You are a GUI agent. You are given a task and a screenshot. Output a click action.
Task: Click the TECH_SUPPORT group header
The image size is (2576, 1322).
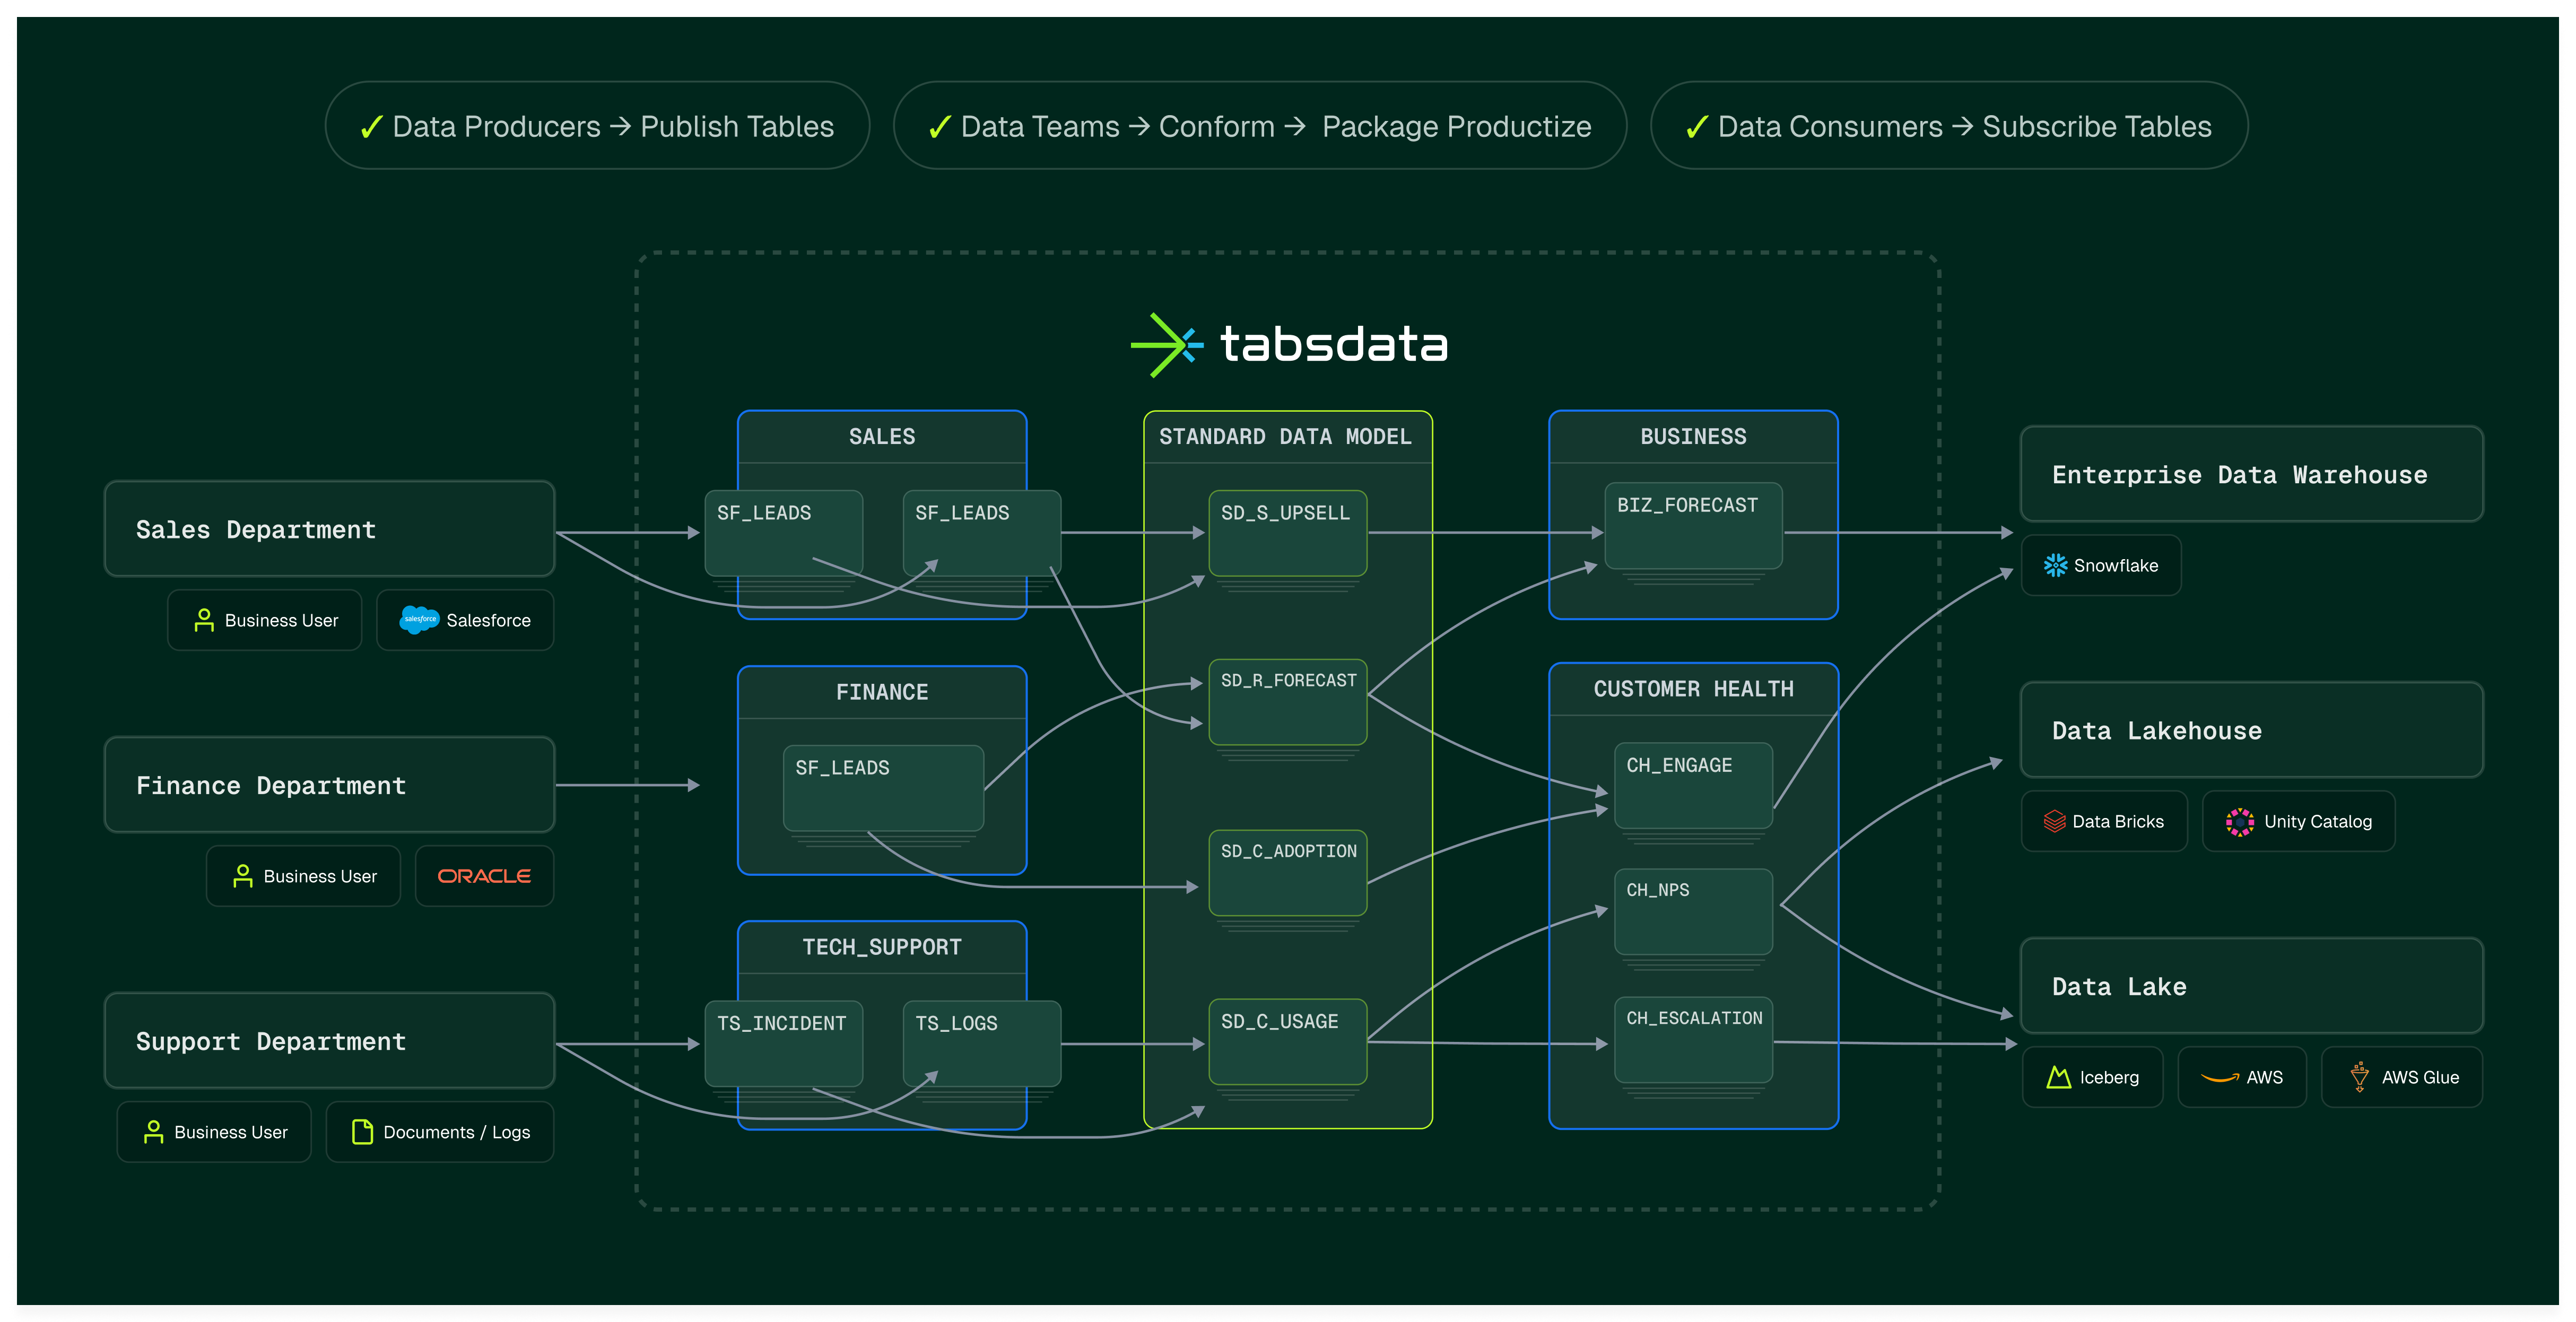click(882, 947)
